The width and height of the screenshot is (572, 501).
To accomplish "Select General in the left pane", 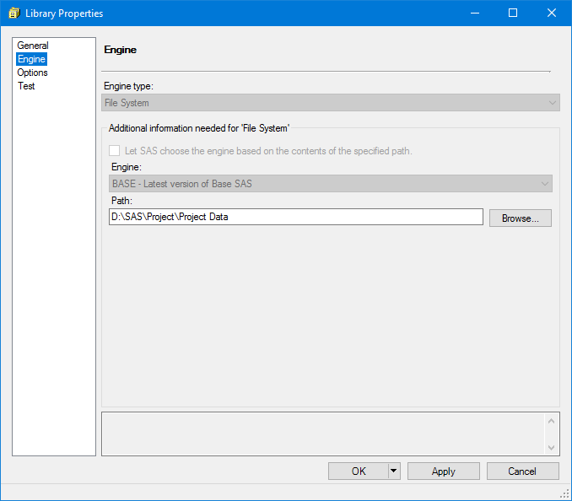I will tap(33, 46).
